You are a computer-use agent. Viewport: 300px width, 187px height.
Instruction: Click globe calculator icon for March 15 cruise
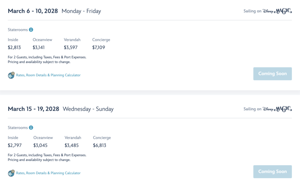coord(11,173)
